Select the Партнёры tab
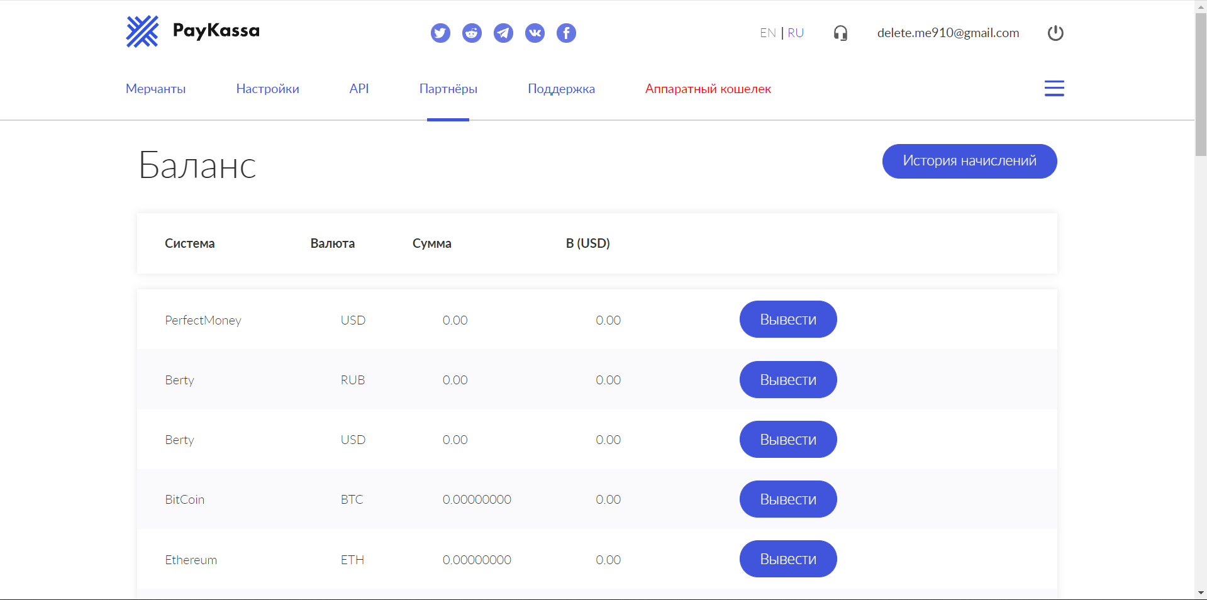The image size is (1207, 600). point(448,89)
